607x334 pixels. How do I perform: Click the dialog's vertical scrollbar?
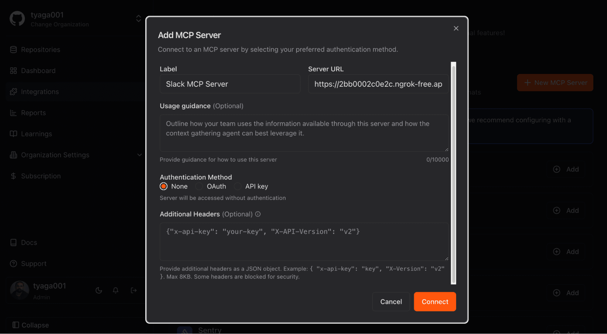coord(453,173)
